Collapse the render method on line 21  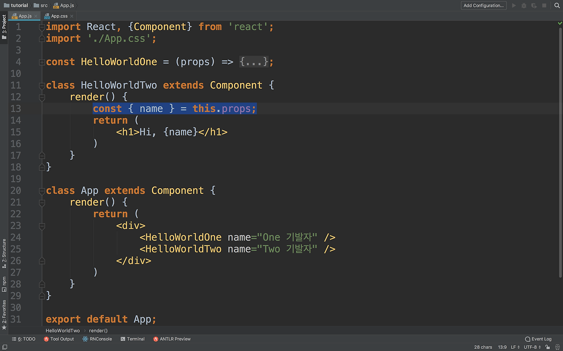pos(42,203)
